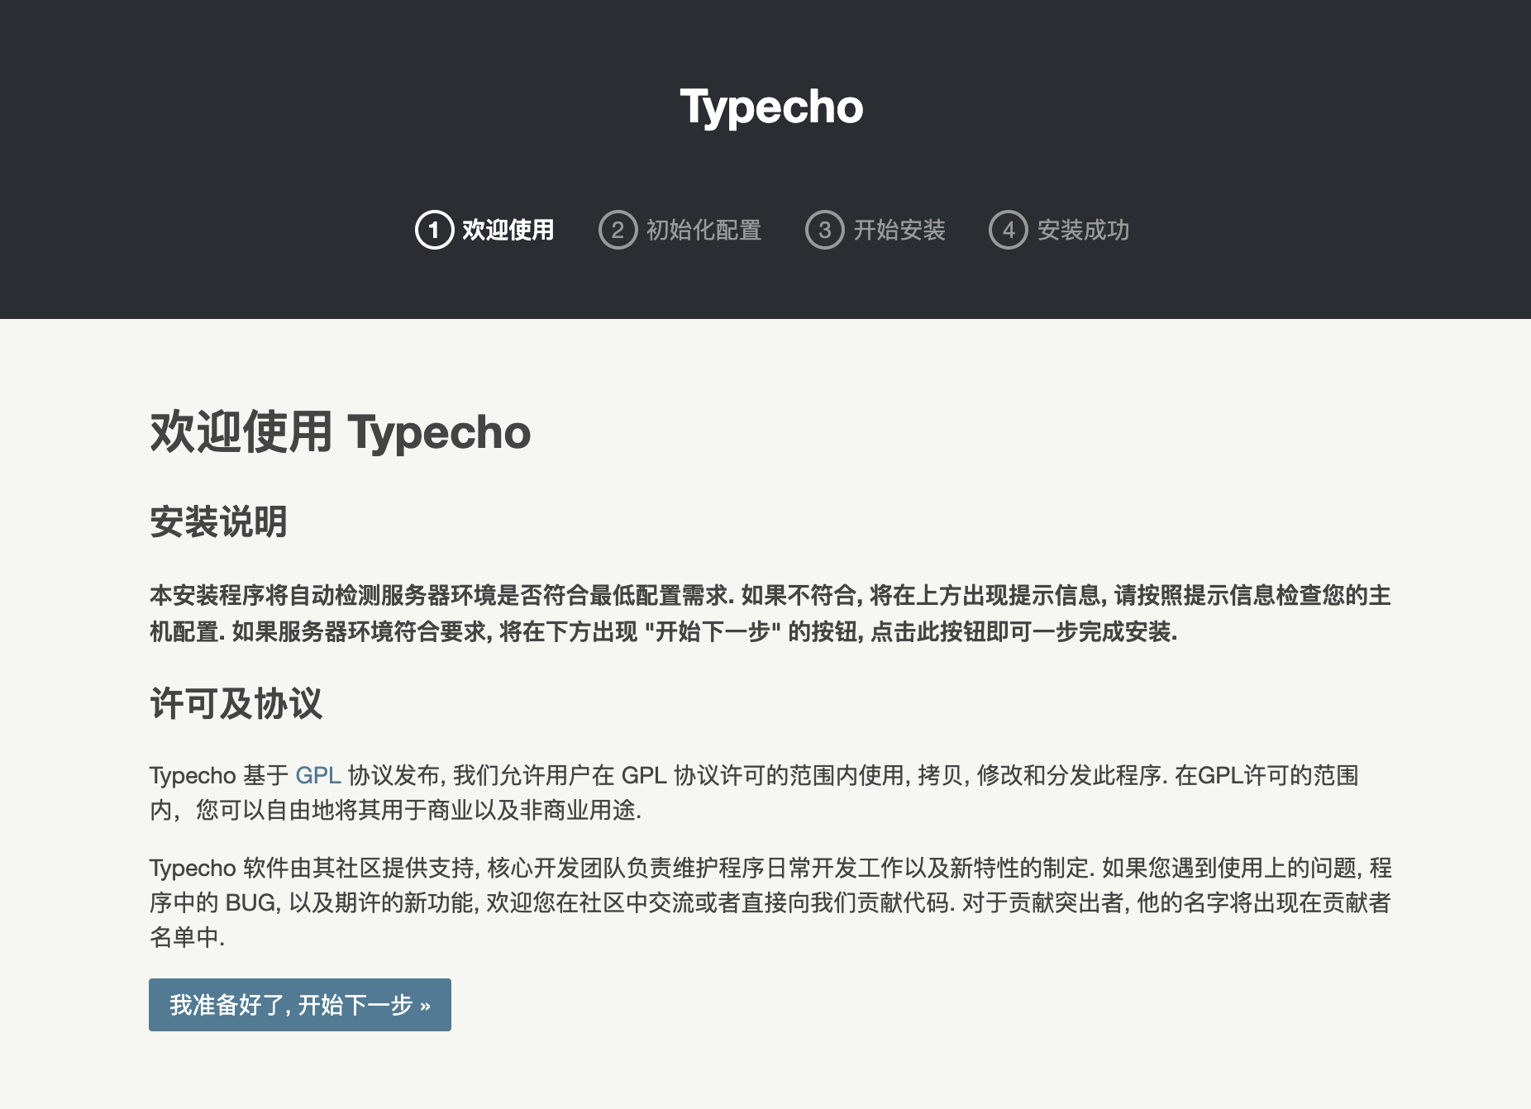
Task: Click the 欢迎使用 step label
Action: tap(508, 230)
